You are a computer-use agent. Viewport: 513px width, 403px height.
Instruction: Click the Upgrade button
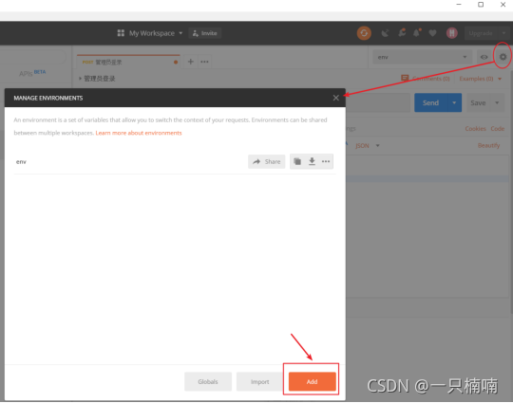click(x=481, y=33)
